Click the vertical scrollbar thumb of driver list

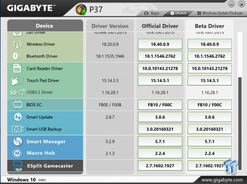pos(240,123)
